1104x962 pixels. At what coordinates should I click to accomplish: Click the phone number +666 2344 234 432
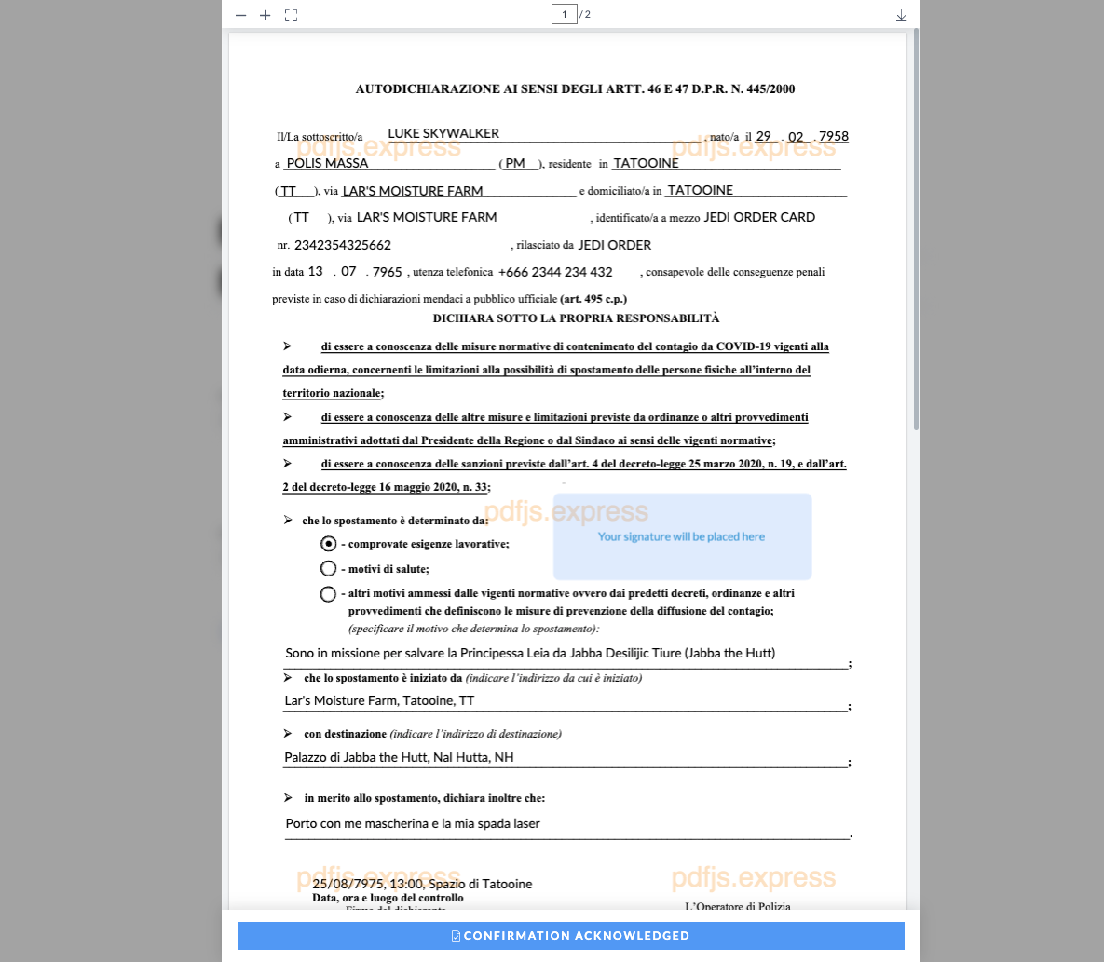pyautogui.click(x=555, y=272)
